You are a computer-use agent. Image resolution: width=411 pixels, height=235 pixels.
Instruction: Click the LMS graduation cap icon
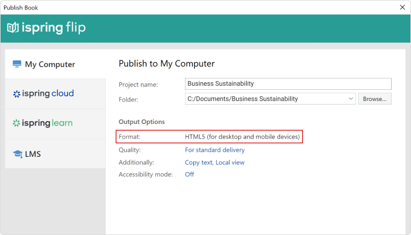tap(18, 154)
